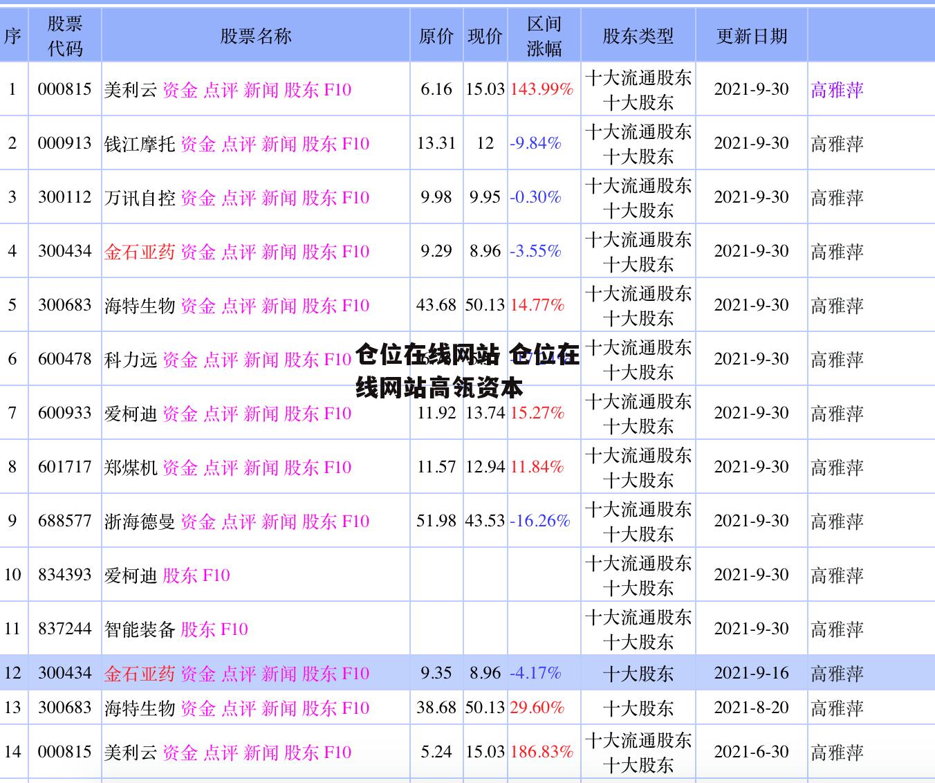The width and height of the screenshot is (935, 783).
Task: Select -4.17% change in row 12
Action: 535,673
